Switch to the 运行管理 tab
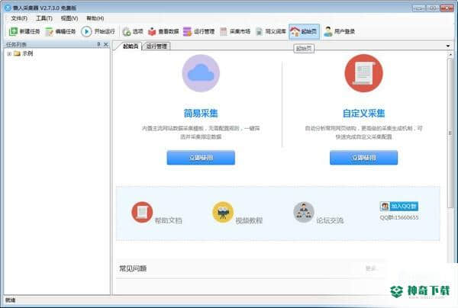The image size is (458, 308). pyautogui.click(x=156, y=46)
